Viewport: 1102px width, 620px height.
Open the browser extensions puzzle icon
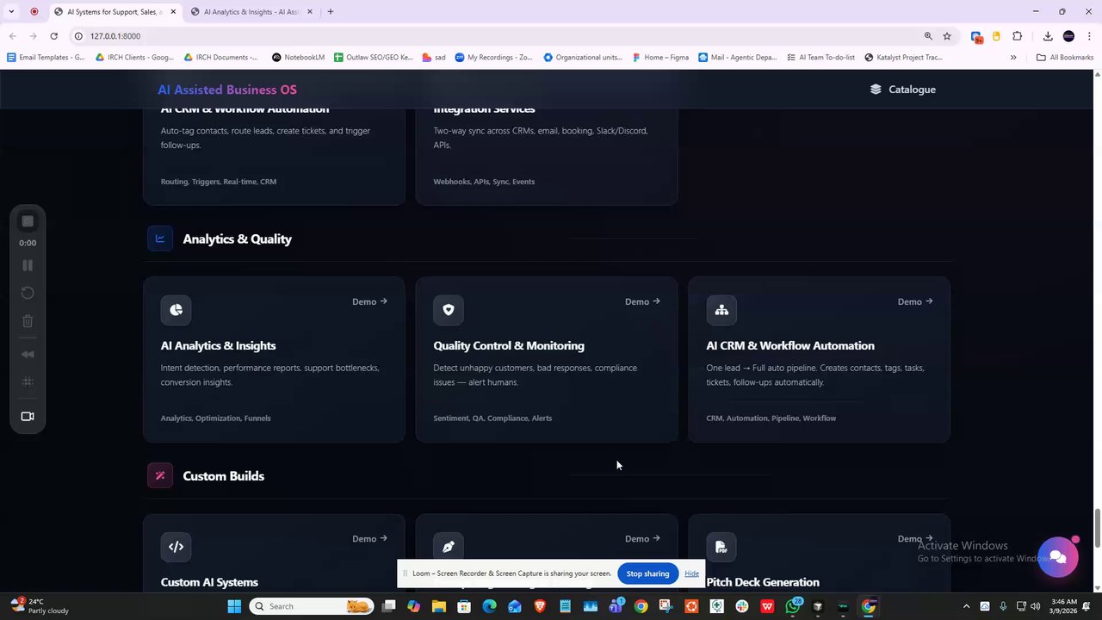(x=1017, y=36)
